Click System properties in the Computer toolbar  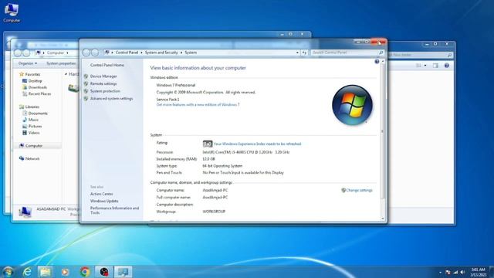coord(61,63)
